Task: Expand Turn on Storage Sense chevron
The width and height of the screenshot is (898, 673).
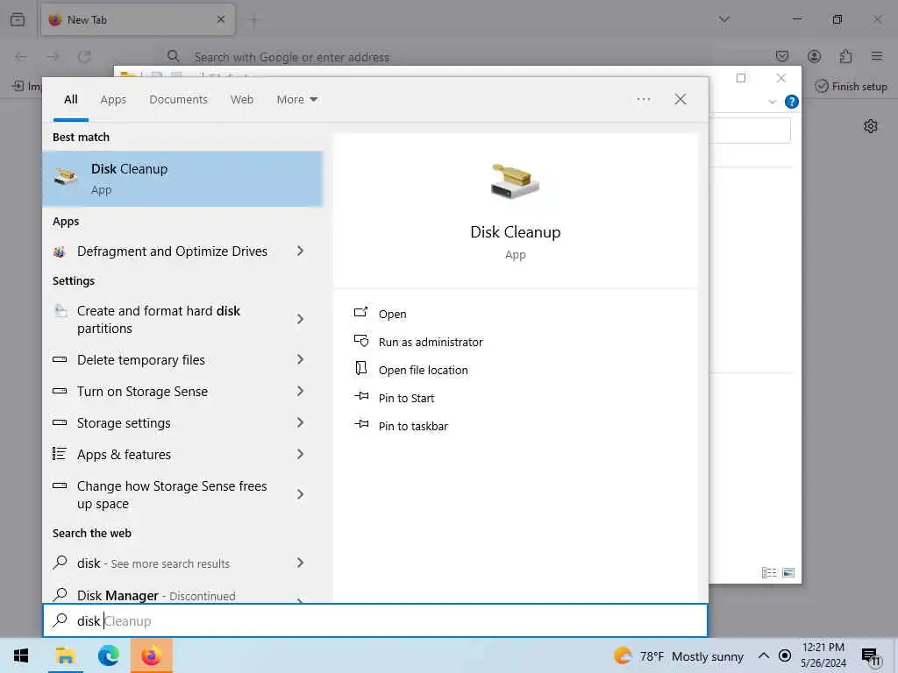Action: coord(300,391)
